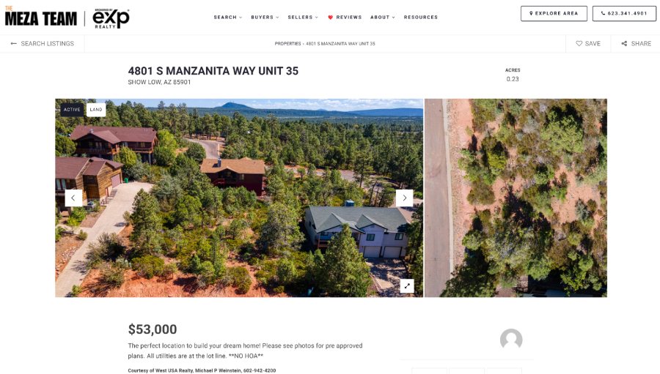The height and width of the screenshot is (374, 660).
Task: Open fullscreen photo view with expand icon
Action: click(407, 285)
